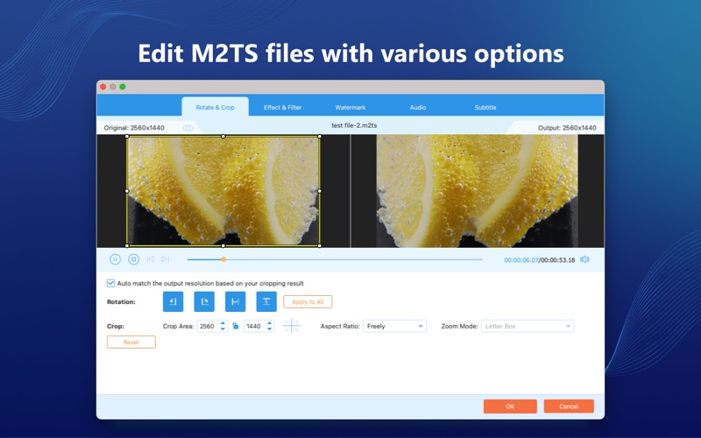
Task: Decrease crop width with down arrow
Action: click(x=223, y=329)
